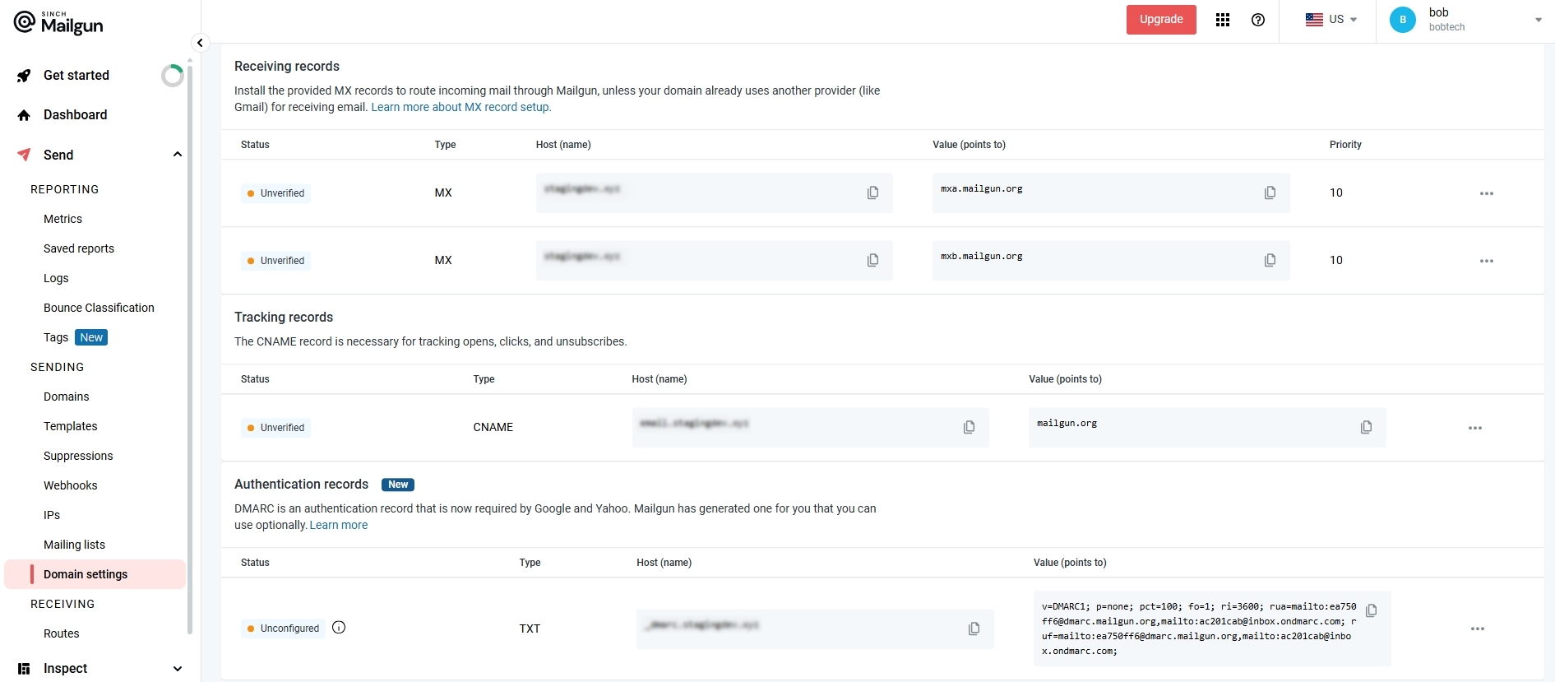Open the Learn more about MX record setup link
The width and height of the screenshot is (1555, 682).
[x=460, y=107]
